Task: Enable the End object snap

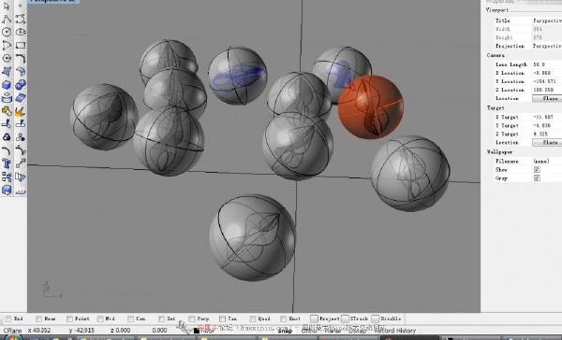Action: (x=7, y=319)
